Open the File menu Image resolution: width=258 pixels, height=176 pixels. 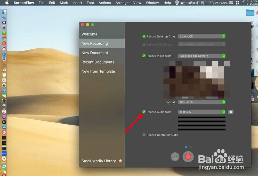click(x=41, y=3)
